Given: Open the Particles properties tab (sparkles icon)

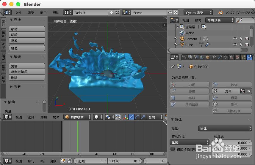Looking at the screenshot, I should coord(243,57).
